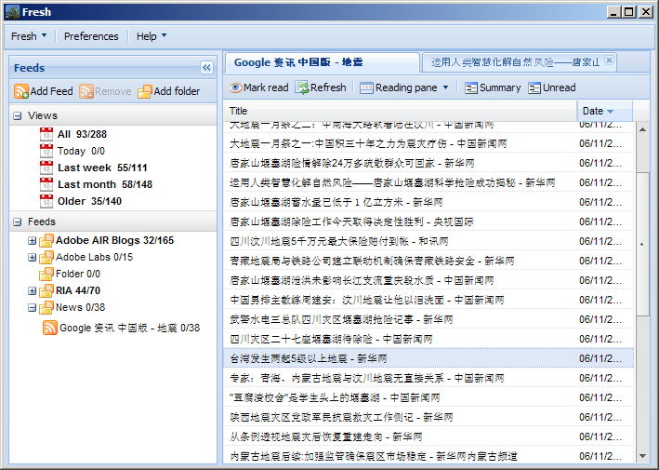Screen dimensions: 659x470
Task: Open the Fresh menu dropdown
Action: (x=29, y=36)
